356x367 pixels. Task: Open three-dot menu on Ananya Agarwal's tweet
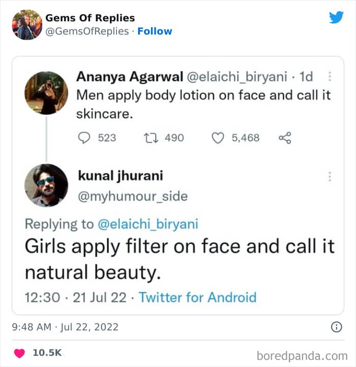(x=330, y=77)
